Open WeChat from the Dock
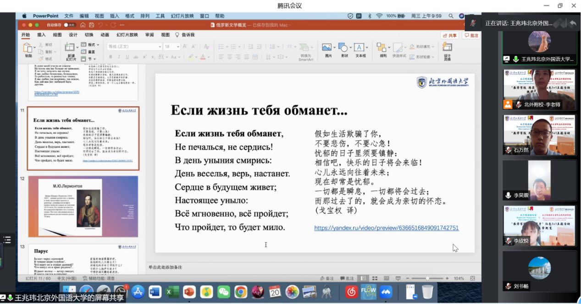The image size is (581, 304). pos(224,292)
